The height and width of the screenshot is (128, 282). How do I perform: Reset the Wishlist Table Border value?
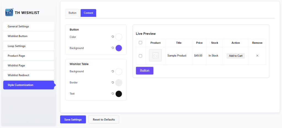112,82
